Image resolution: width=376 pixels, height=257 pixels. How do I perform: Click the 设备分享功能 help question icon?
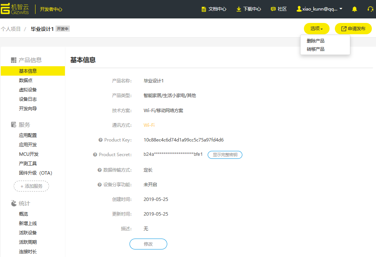[x=99, y=185]
